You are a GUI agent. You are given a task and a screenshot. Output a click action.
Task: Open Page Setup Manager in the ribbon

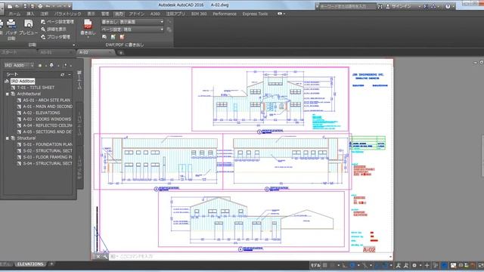click(x=57, y=22)
